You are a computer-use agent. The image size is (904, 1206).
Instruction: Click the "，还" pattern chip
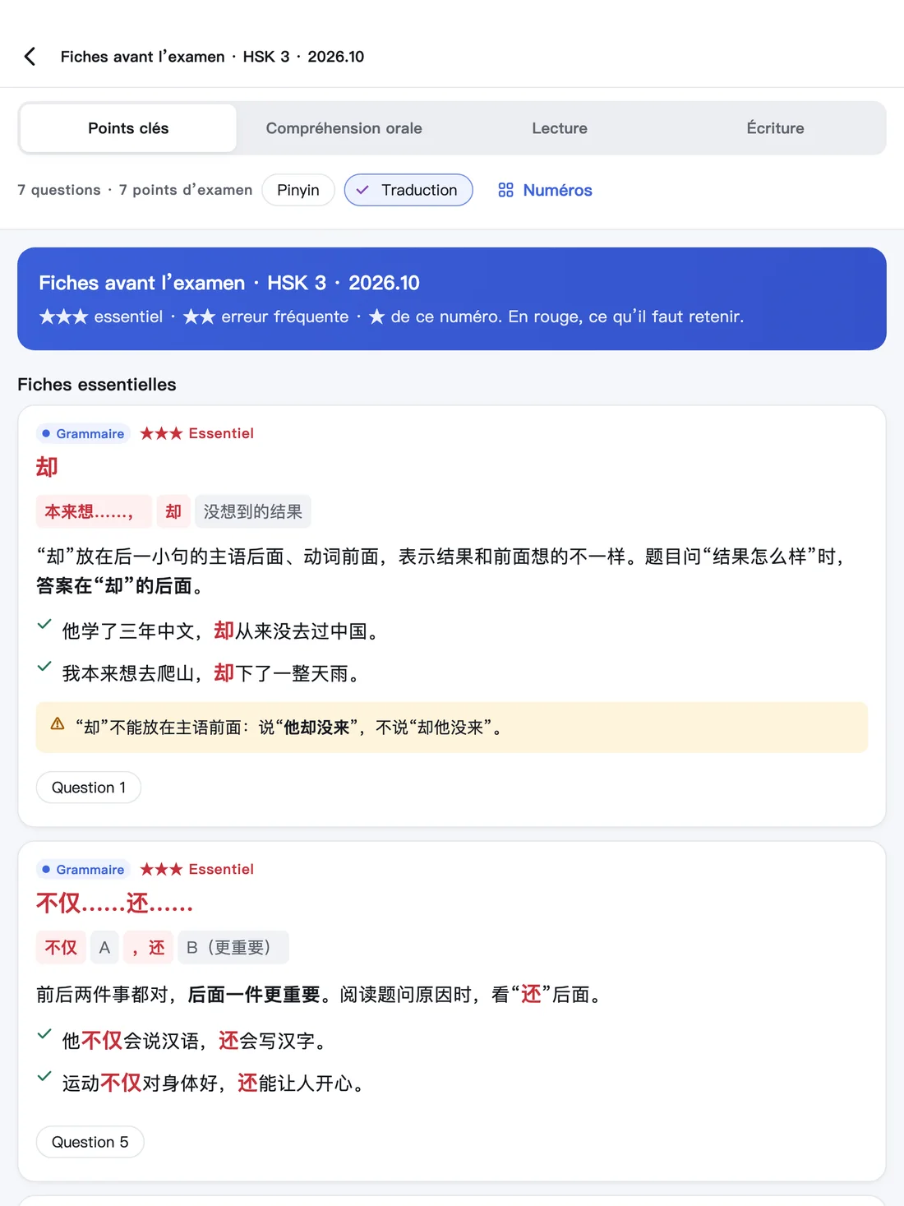click(148, 947)
